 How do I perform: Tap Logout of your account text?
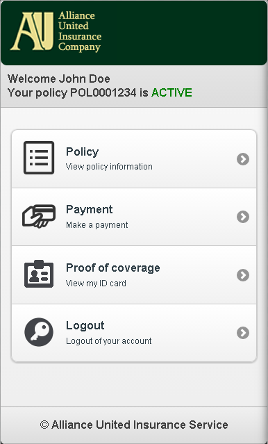109,340
